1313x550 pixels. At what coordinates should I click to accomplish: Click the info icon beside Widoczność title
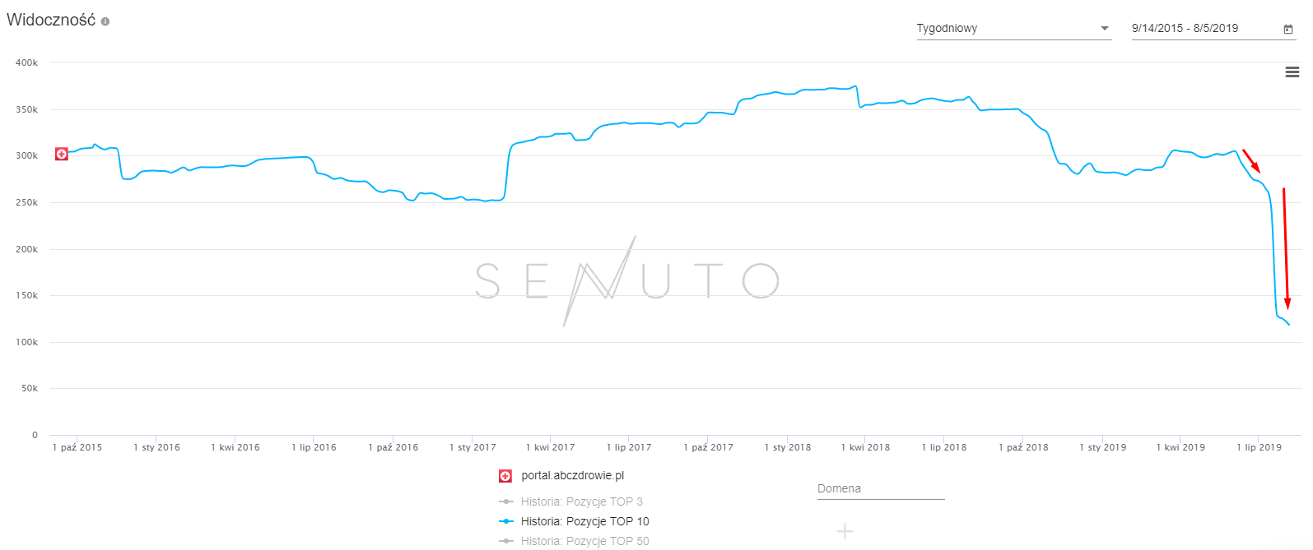[105, 21]
